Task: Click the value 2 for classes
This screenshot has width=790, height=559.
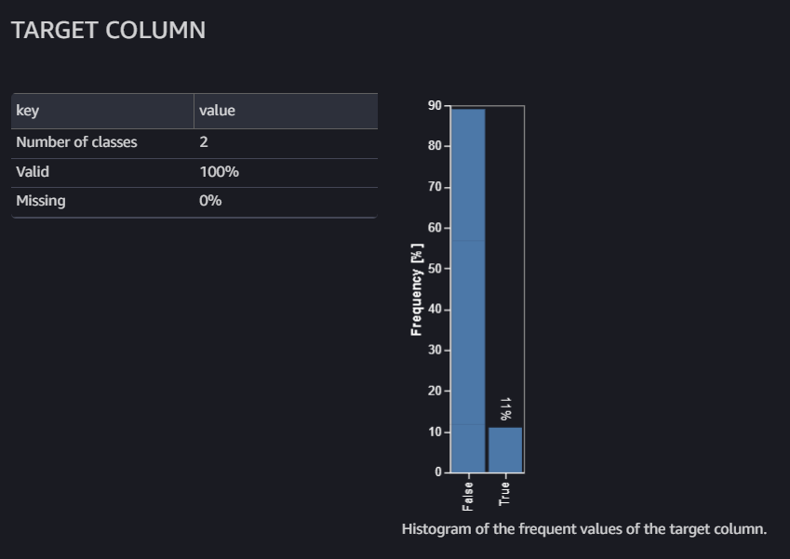Action: pos(204,142)
